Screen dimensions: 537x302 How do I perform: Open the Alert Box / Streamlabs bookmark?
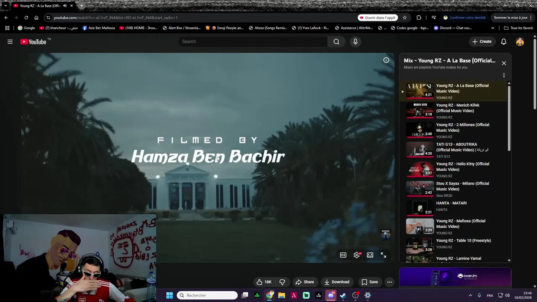181,28
